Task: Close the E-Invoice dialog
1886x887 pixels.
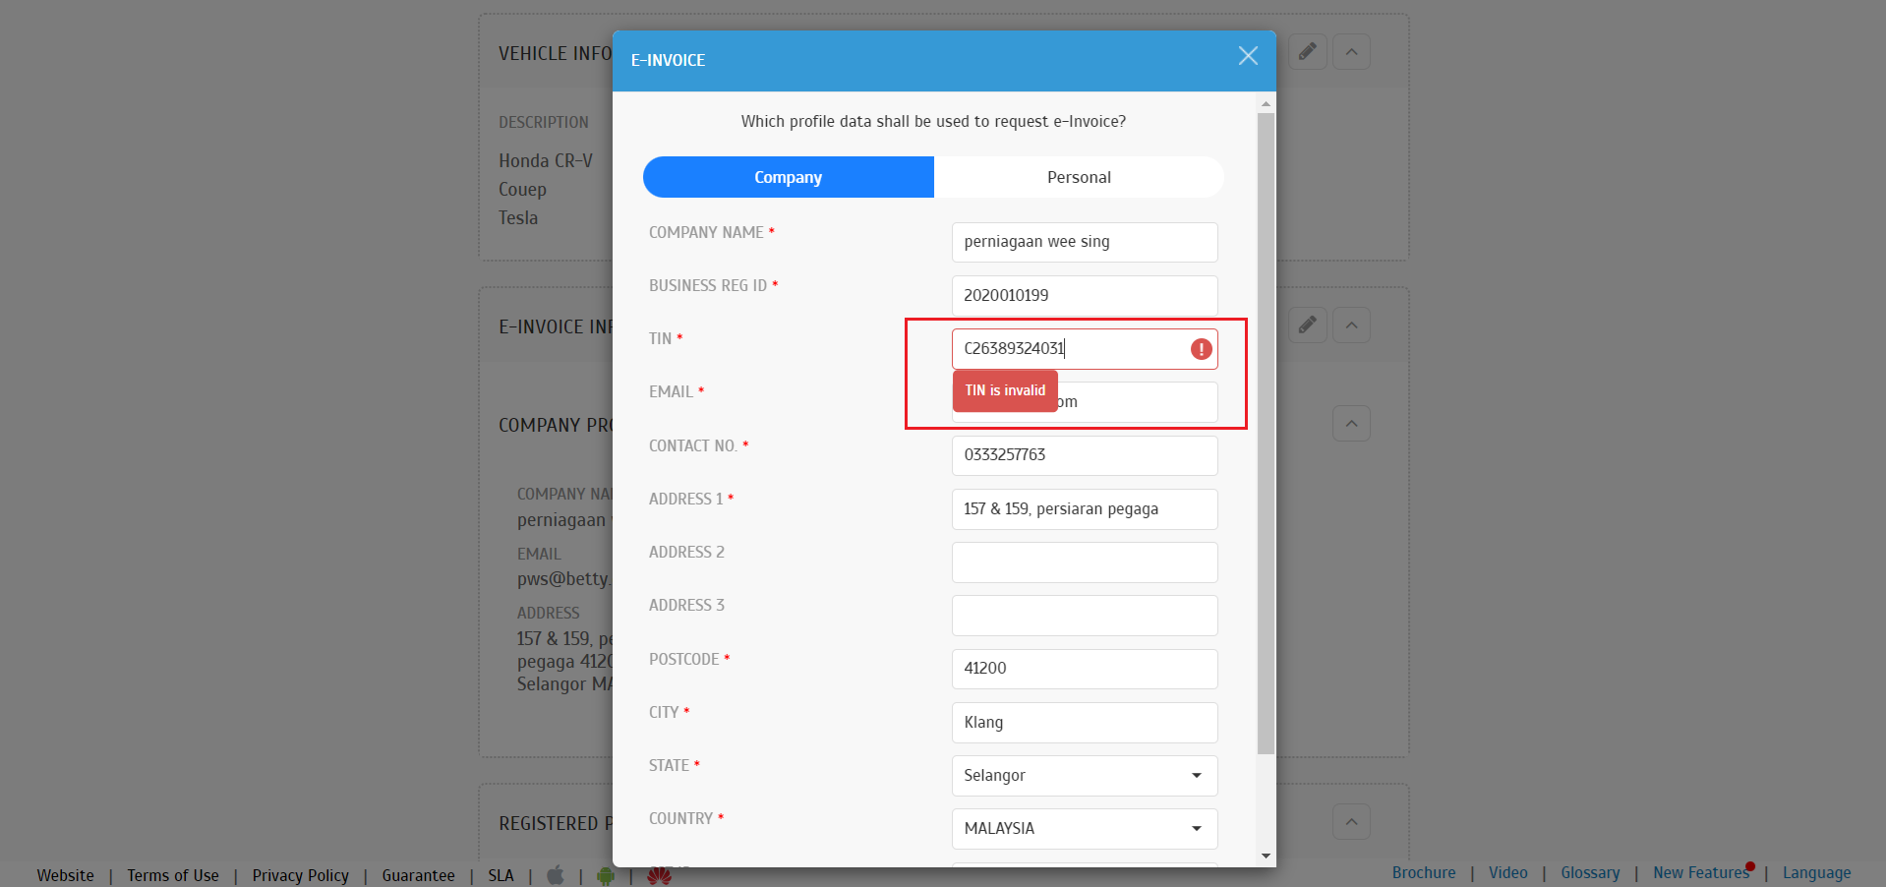Action: [x=1248, y=56]
